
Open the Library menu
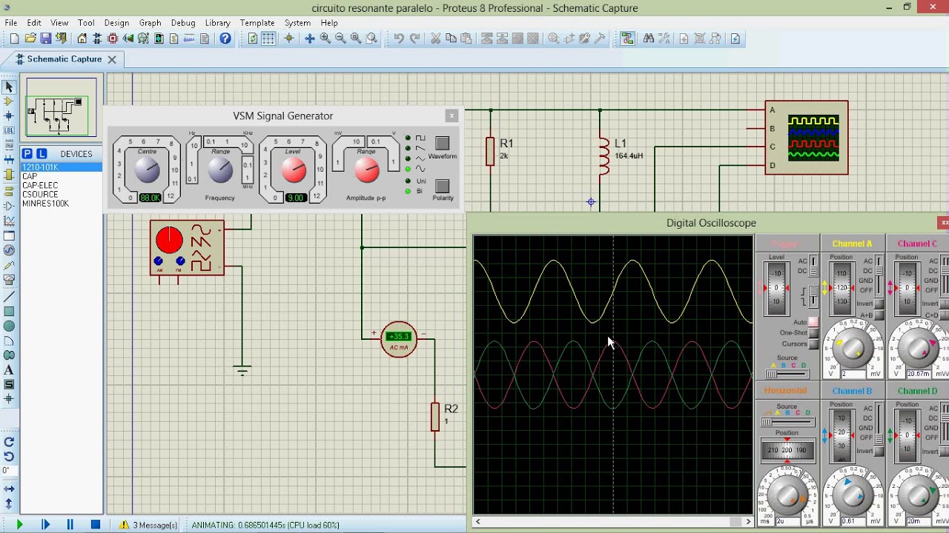(217, 23)
